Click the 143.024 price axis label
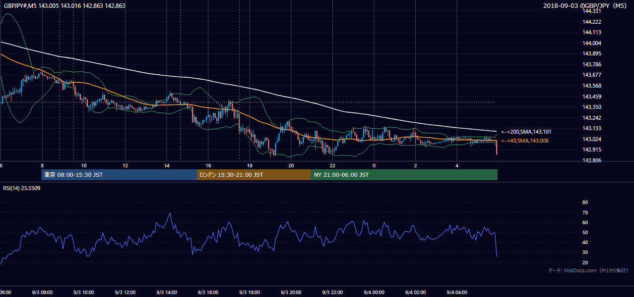 click(x=591, y=139)
